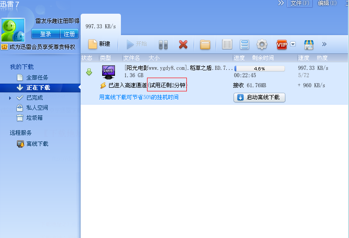Image resolution: width=349 pixels, height=238 pixels.
Task: Click the green downloading status arrow icon
Action: [x=89, y=72]
